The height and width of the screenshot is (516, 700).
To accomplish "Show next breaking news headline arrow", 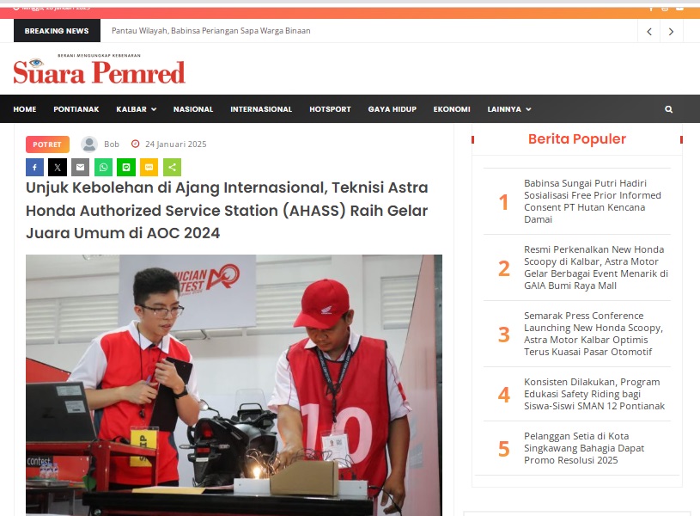I will (x=671, y=31).
